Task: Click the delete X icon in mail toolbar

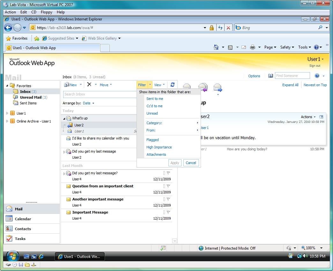Action: pos(89,85)
